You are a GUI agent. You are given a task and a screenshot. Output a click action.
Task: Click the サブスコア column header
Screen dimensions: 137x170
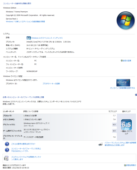(113, 112)
